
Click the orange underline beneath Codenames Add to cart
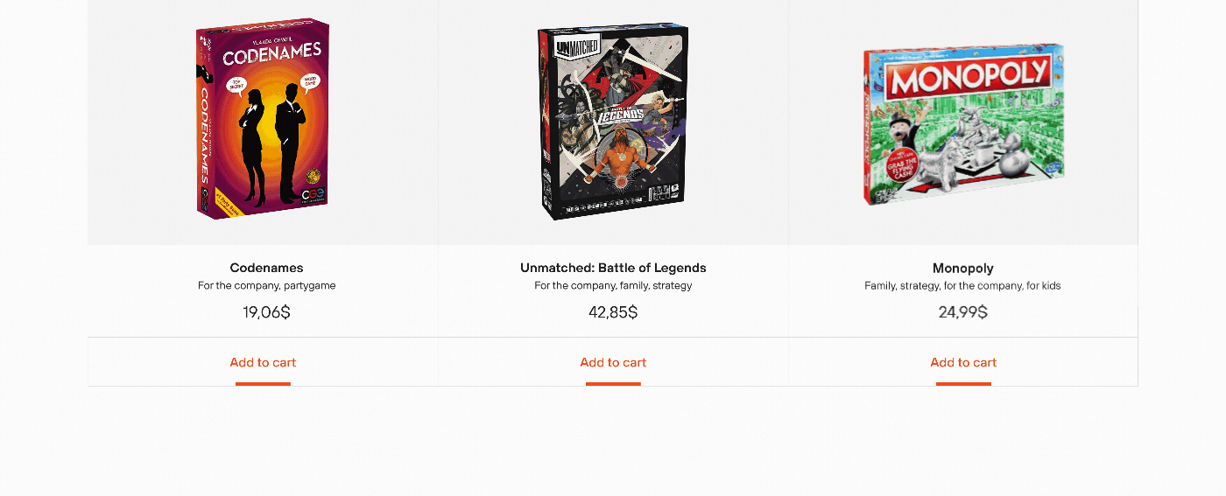263,383
